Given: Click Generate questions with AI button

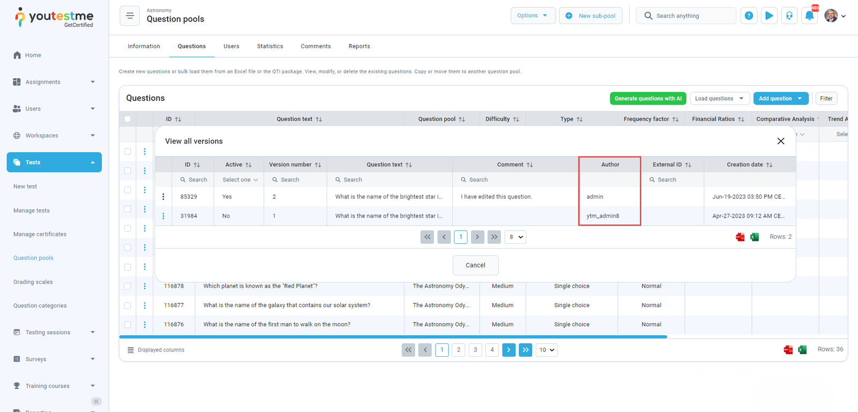Looking at the screenshot, I should click(648, 99).
